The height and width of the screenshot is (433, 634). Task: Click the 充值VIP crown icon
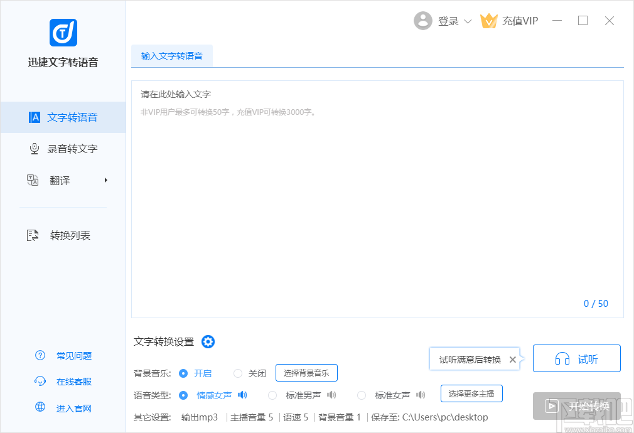click(489, 21)
